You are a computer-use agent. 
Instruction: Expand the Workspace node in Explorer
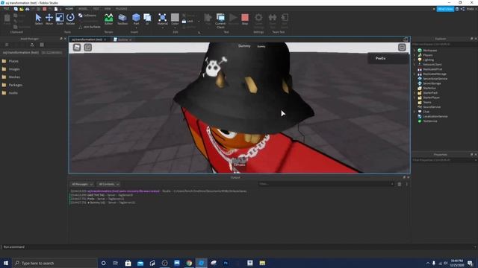coord(415,51)
